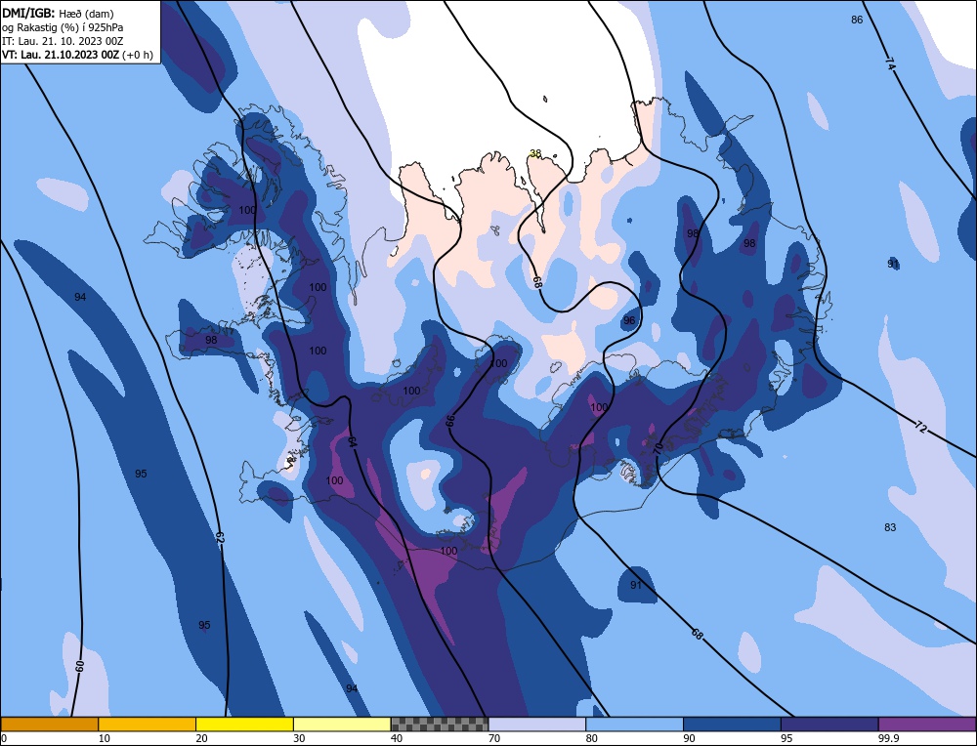977x746 pixels.
Task: Click the legend tick label "99.9"
Action: coord(889,738)
